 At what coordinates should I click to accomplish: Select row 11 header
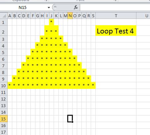[x=4, y=92]
